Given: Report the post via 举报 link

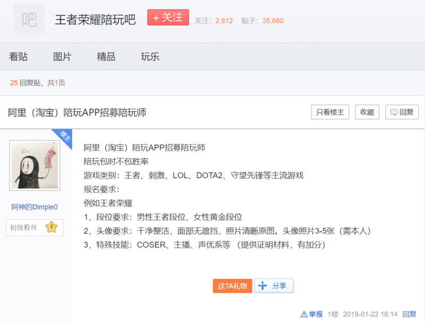Looking at the screenshot, I should [313, 313].
